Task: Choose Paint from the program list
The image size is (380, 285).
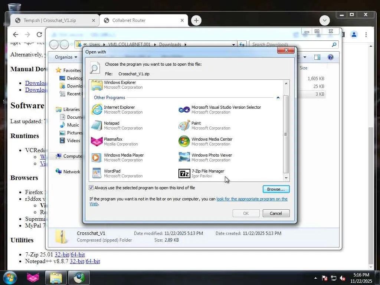Action: [204, 125]
